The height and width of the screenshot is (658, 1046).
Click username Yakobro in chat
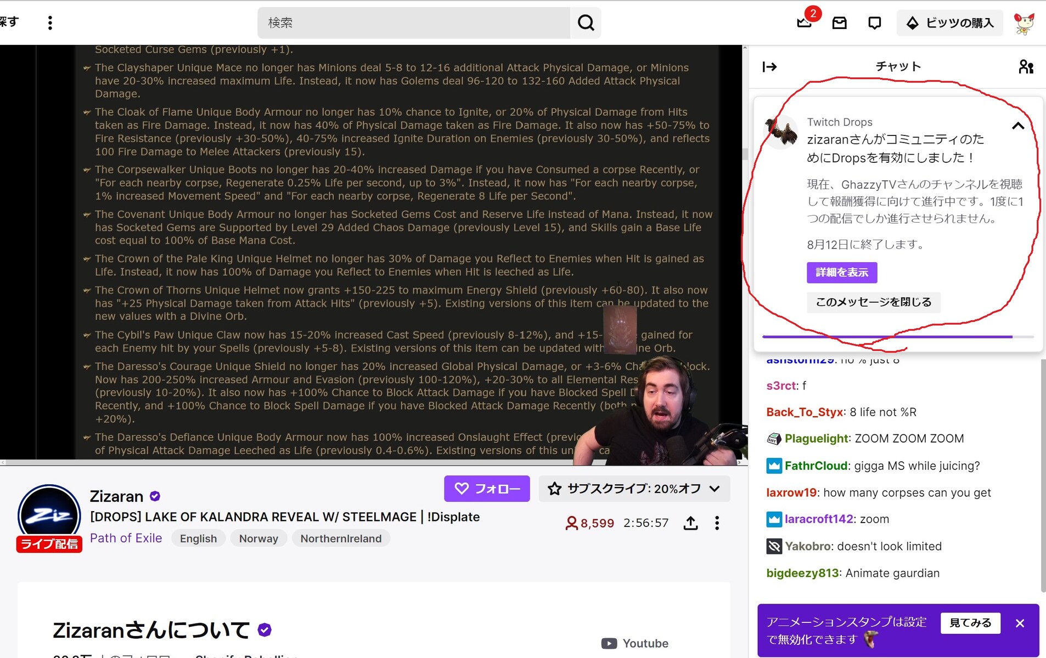click(x=808, y=546)
